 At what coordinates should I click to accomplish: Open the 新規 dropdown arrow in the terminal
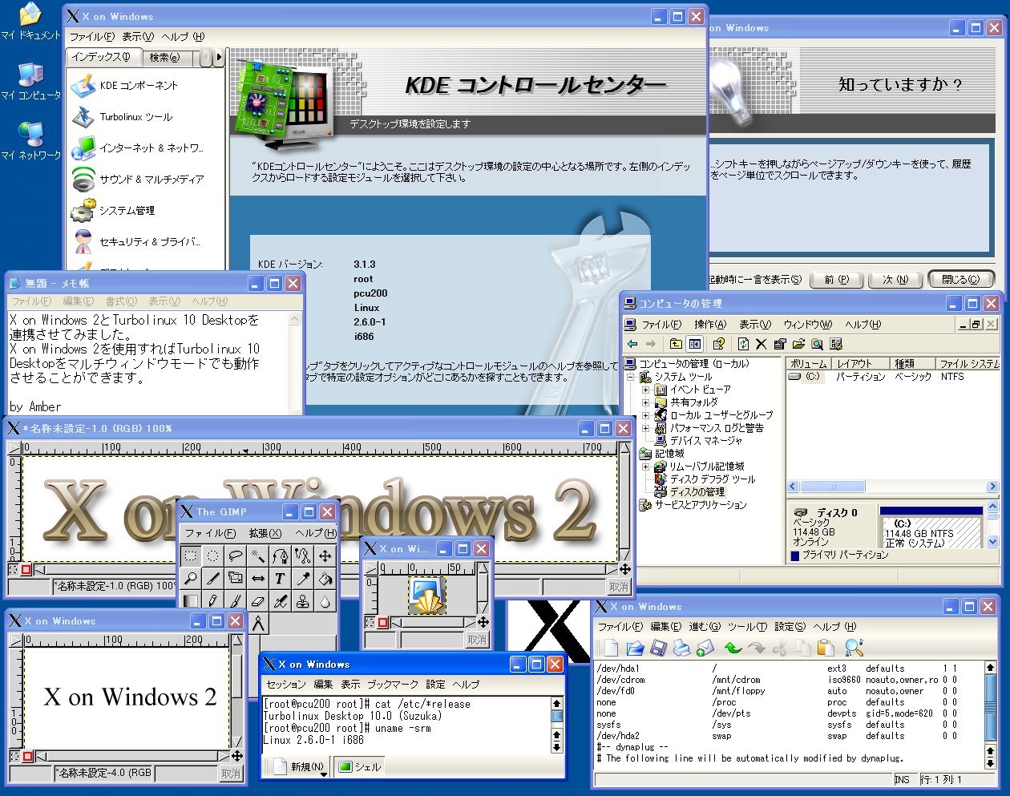coord(324,774)
